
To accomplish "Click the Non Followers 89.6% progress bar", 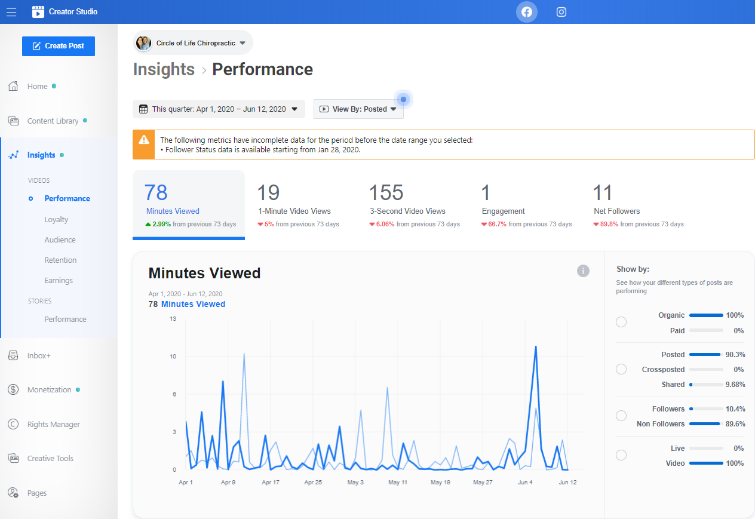I will pyautogui.click(x=706, y=424).
